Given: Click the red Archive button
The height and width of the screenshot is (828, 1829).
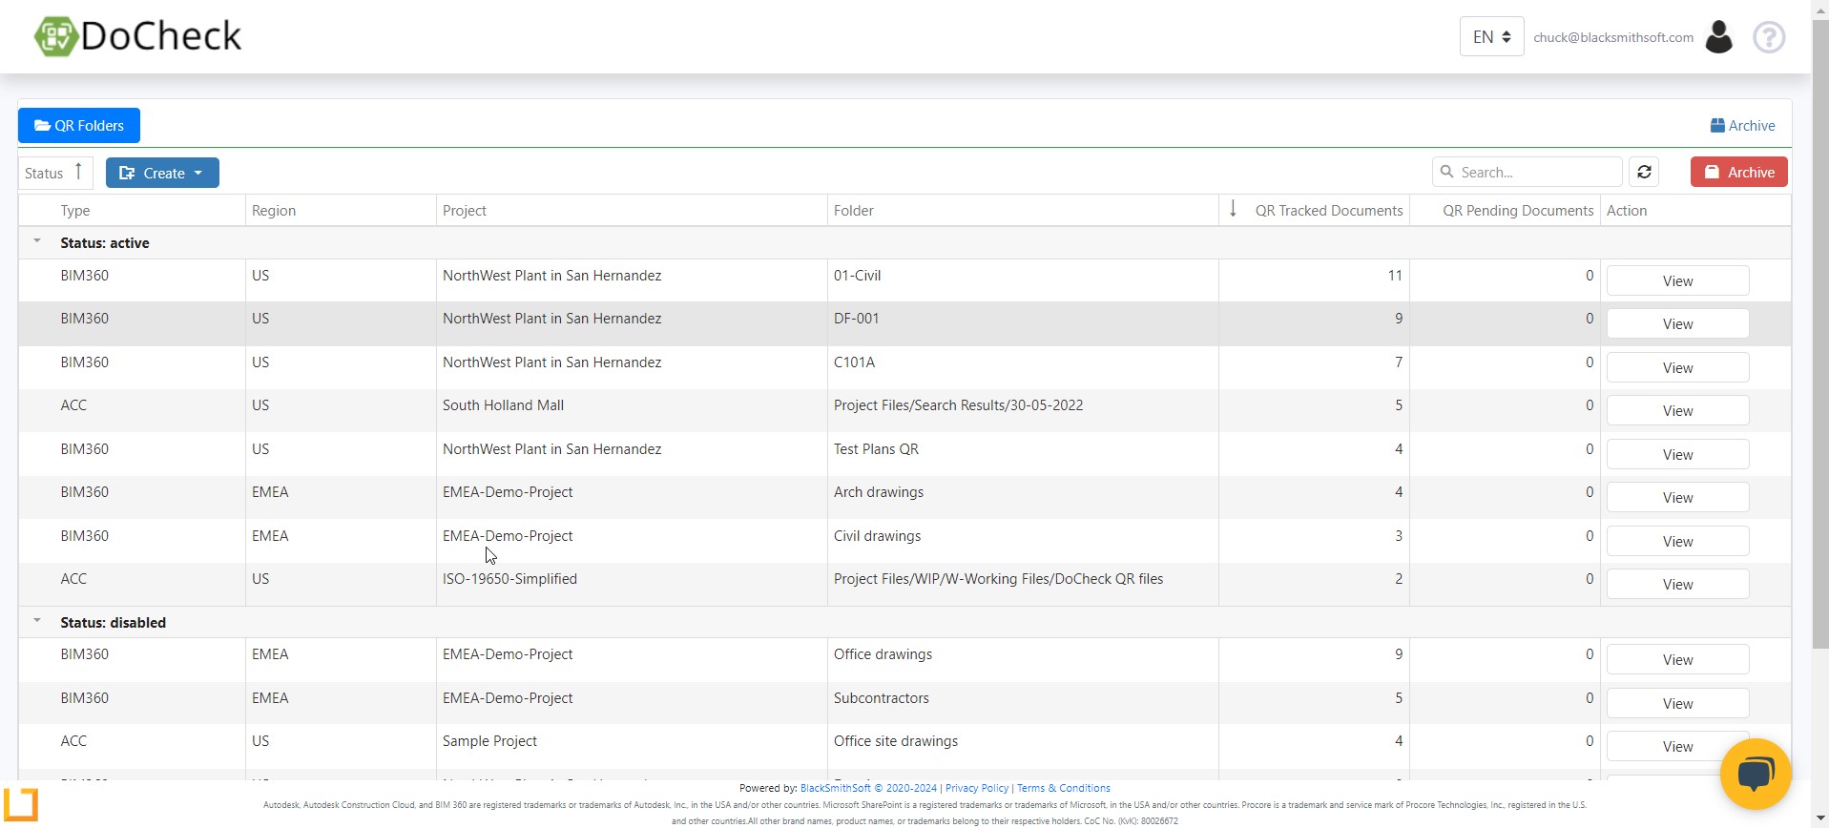Looking at the screenshot, I should coord(1738,172).
